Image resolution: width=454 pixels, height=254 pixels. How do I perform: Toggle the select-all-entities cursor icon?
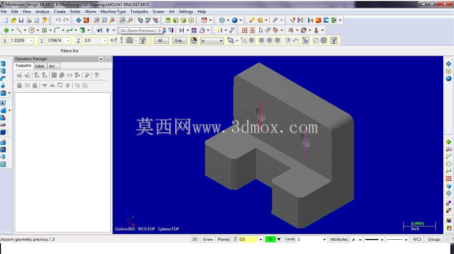194,41
